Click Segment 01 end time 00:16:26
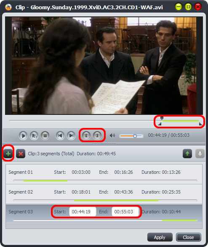The image size is (208, 247). [123, 172]
